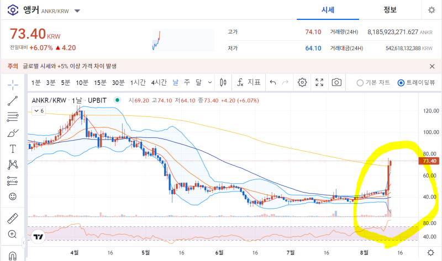The height and width of the screenshot is (261, 442).
Task: Select the XABCD pattern tool
Action: [x=13, y=164]
